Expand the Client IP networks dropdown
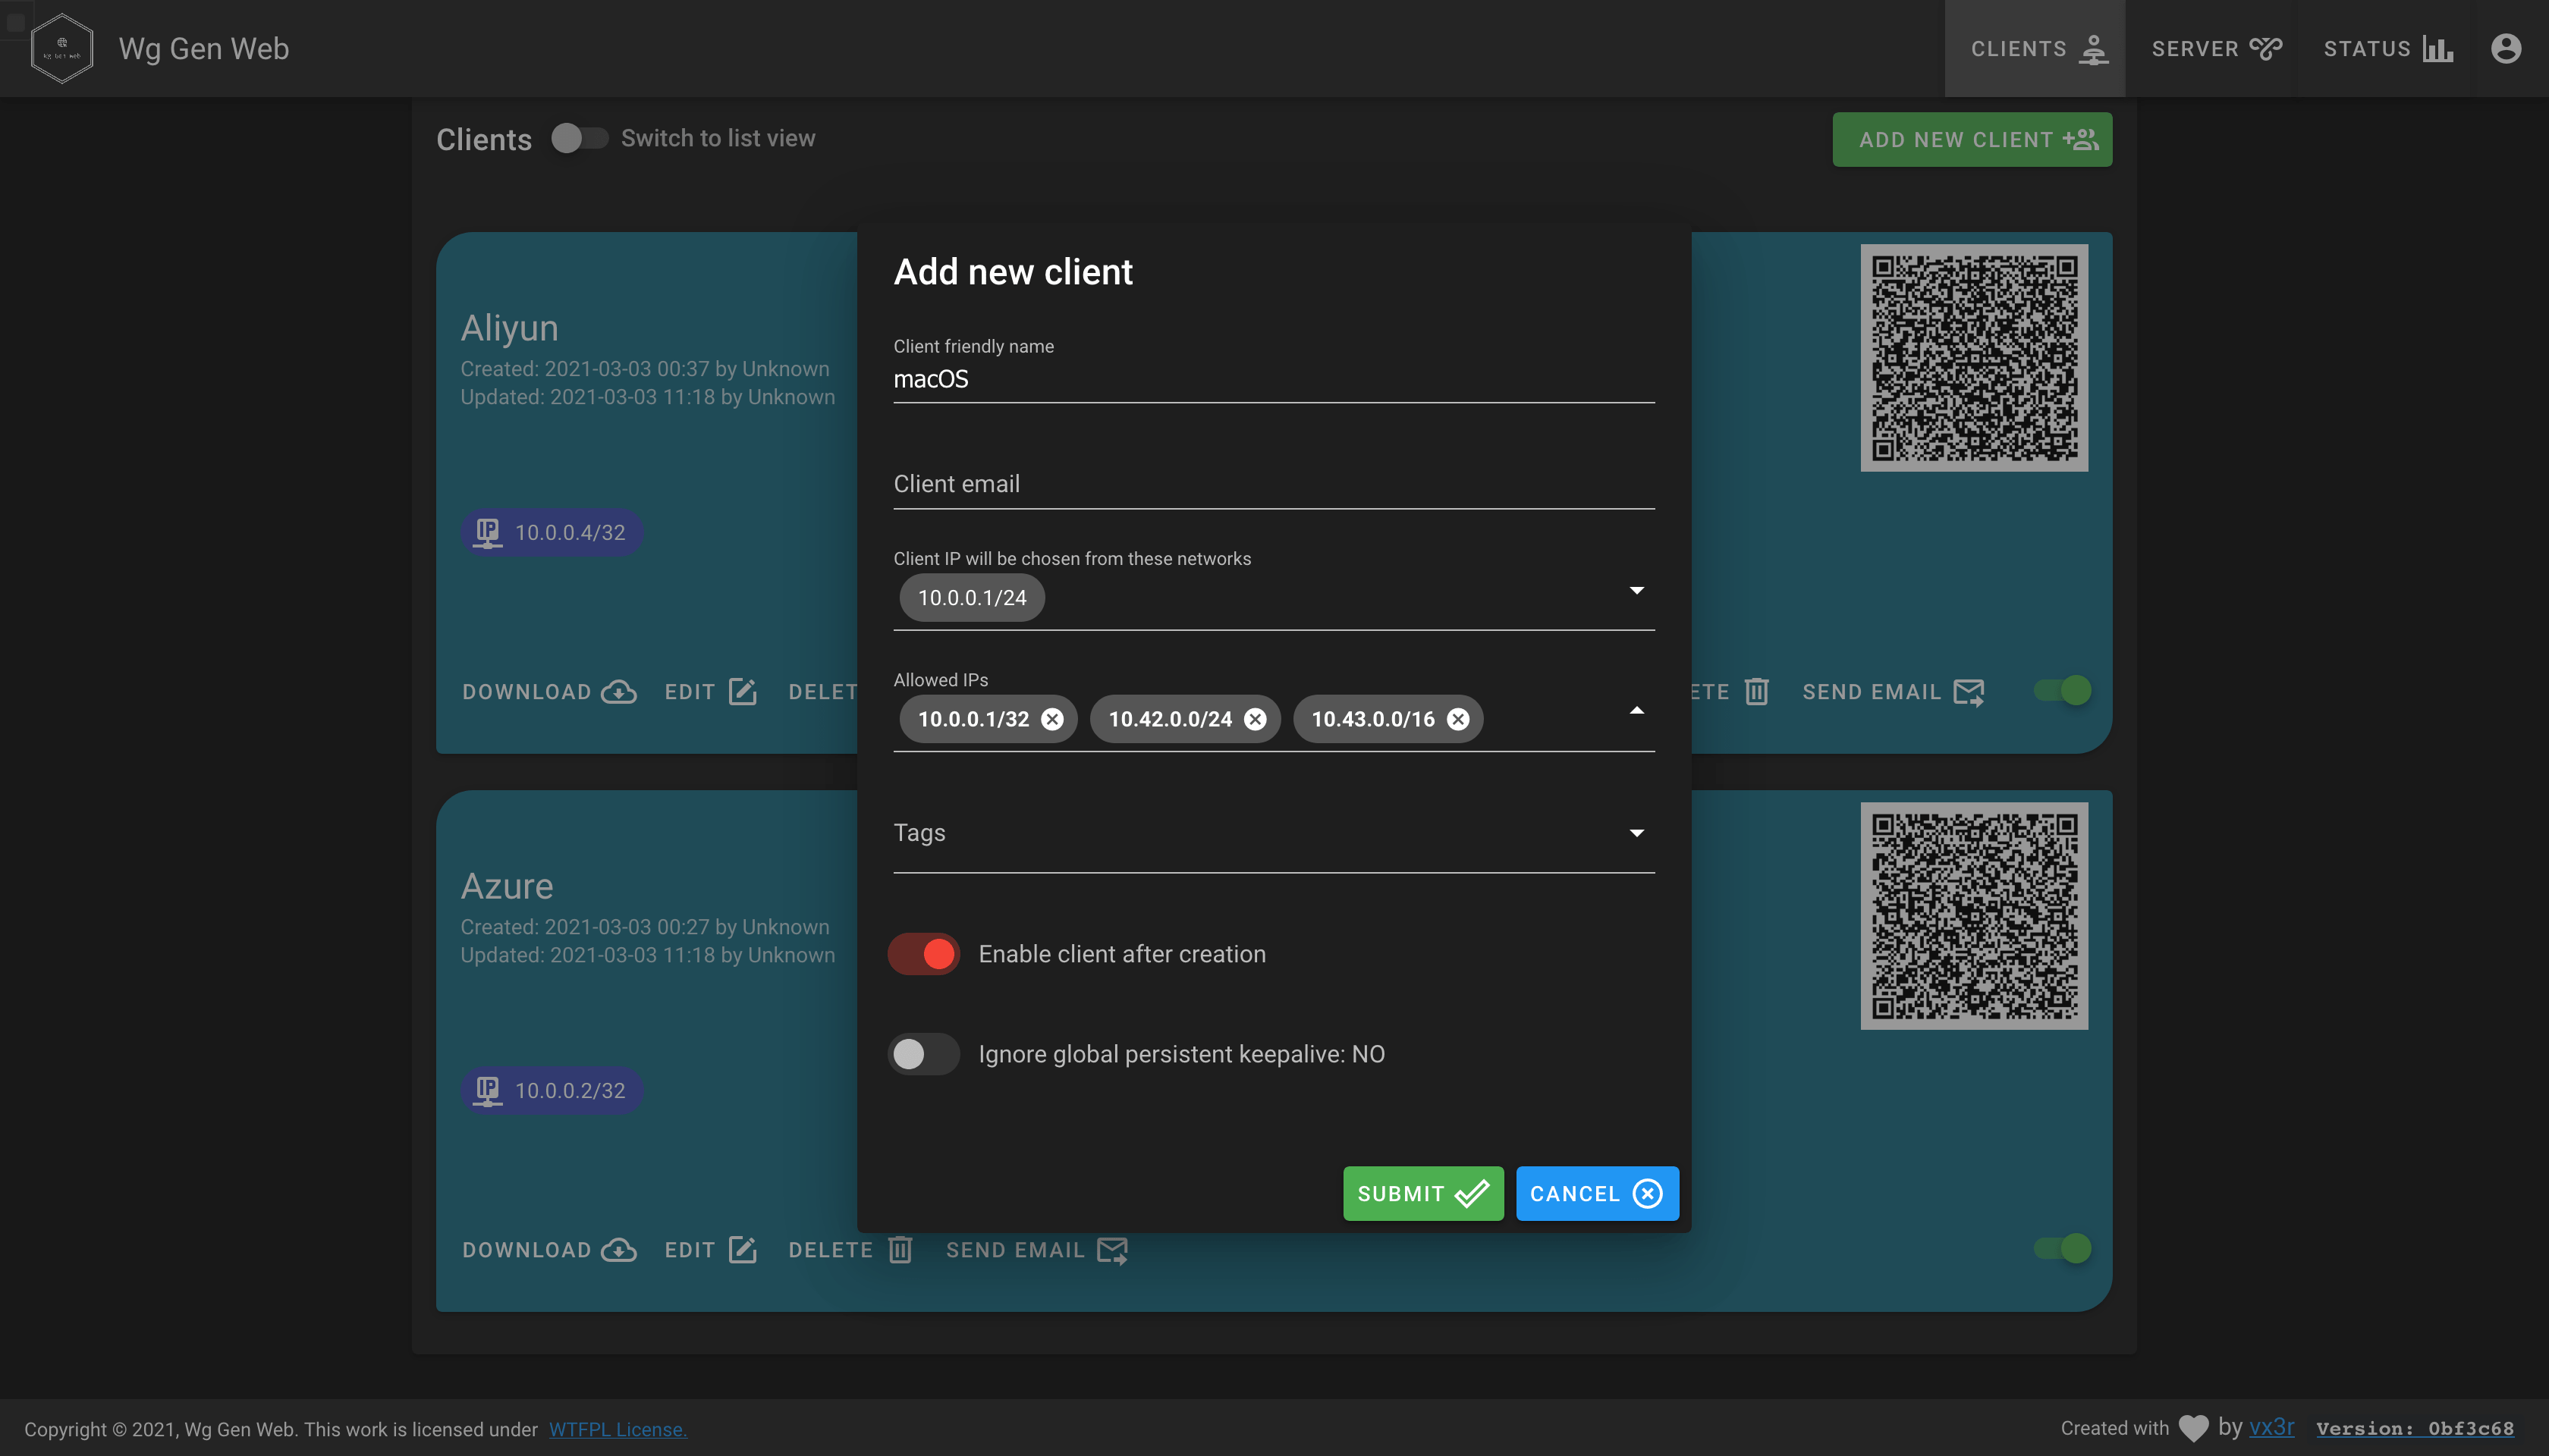 click(1635, 590)
